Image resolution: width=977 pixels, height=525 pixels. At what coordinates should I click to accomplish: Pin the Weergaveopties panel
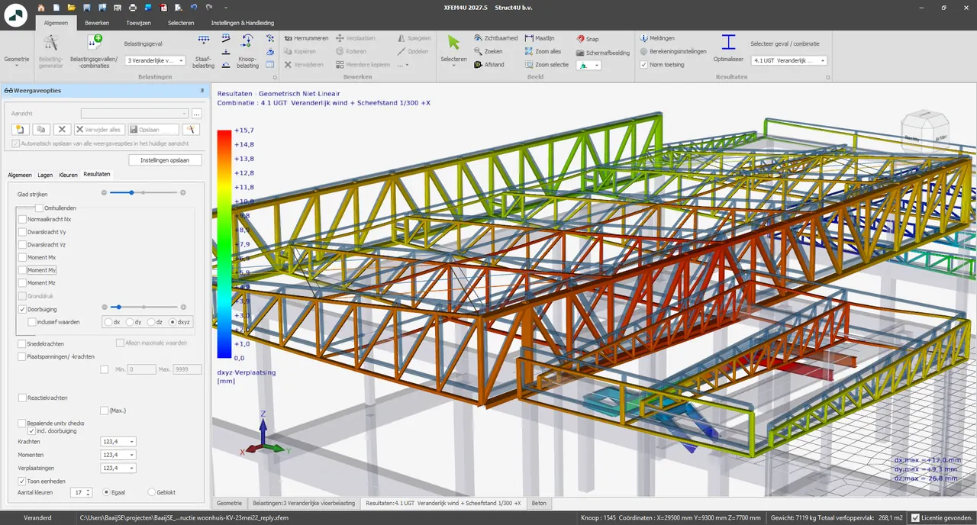click(x=202, y=90)
